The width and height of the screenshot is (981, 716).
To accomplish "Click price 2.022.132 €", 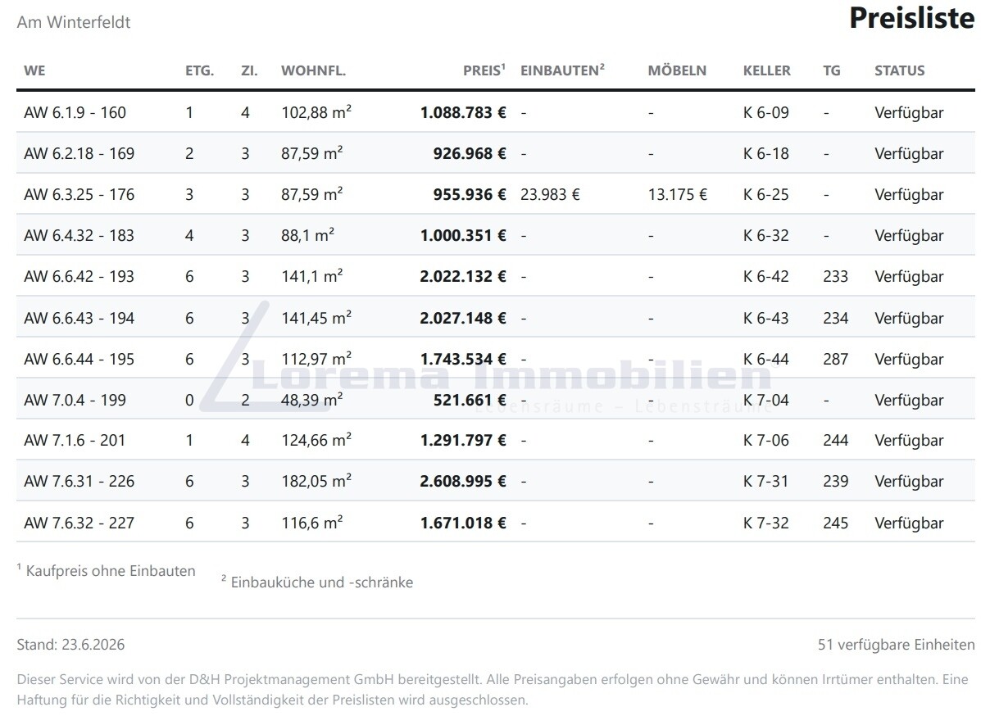I will (463, 276).
